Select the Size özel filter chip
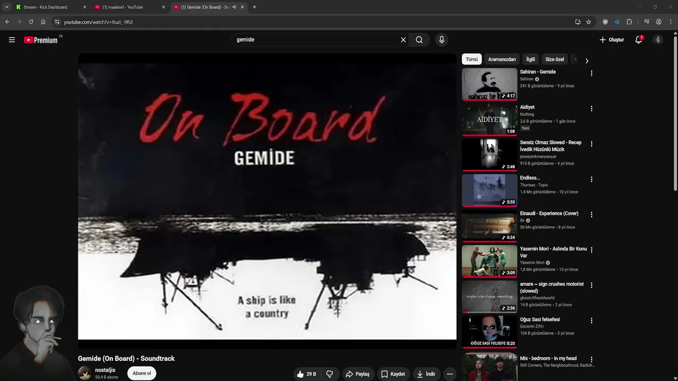Screen dimensions: 678x381 555,59
